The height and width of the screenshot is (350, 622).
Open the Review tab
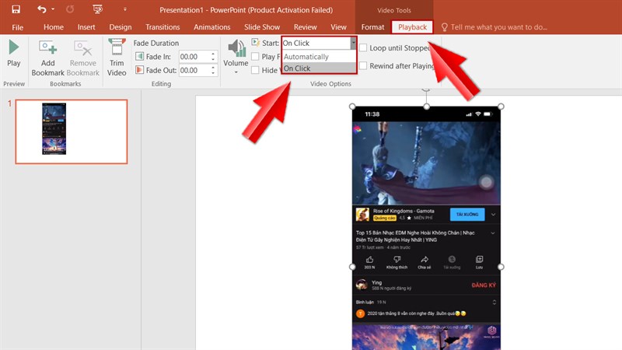(x=305, y=27)
